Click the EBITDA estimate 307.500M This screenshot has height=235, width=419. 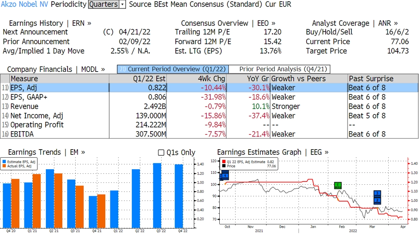pos(151,134)
